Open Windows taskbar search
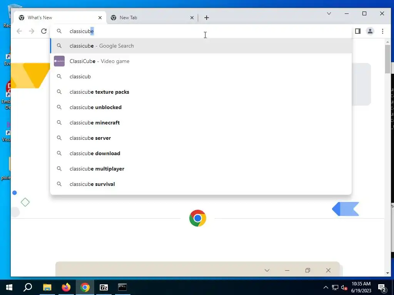394x295 pixels. point(28,287)
